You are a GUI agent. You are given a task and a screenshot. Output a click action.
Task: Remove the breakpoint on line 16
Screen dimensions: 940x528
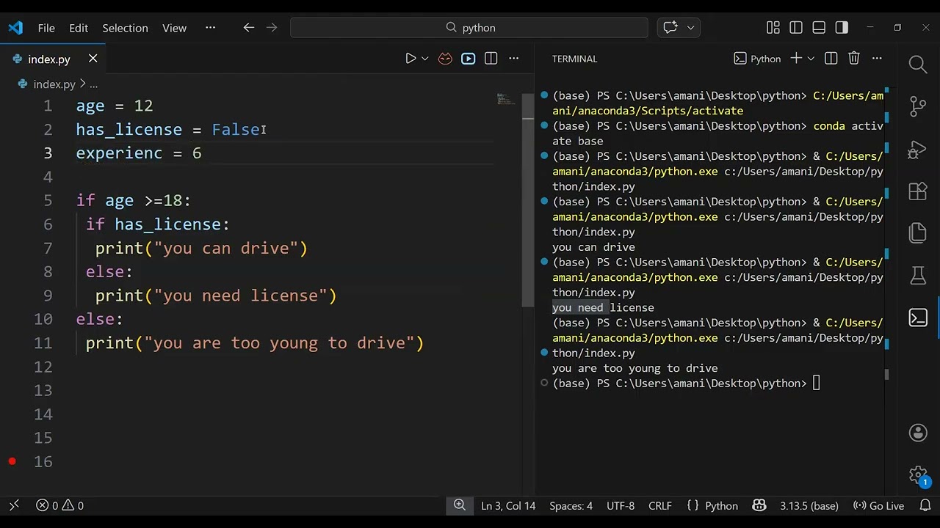pos(12,461)
